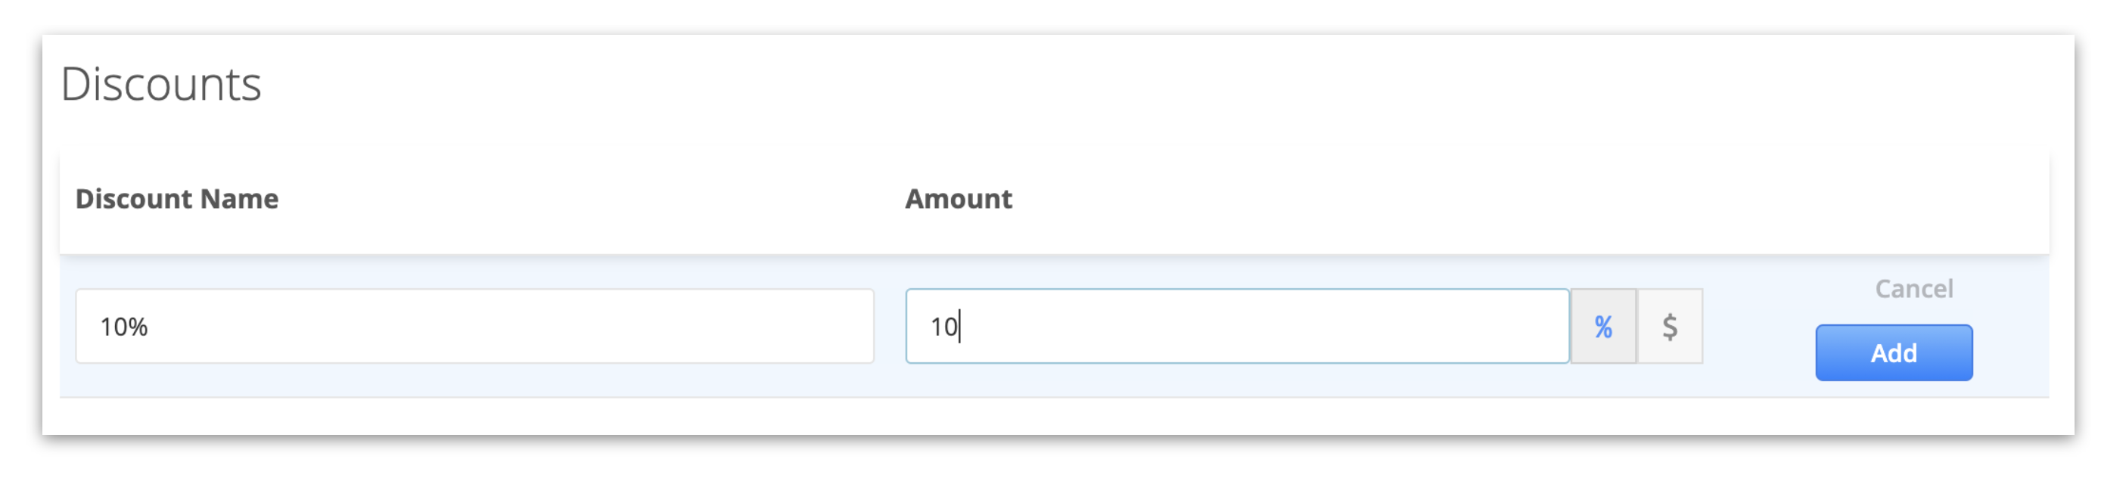The height and width of the screenshot is (481, 2126).
Task: Keep discount as percentage via % button
Action: 1602,326
